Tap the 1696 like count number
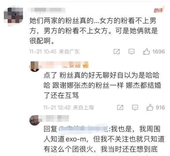Image resolution: width=170 pixels, height=156 pixels. coord(158,51)
